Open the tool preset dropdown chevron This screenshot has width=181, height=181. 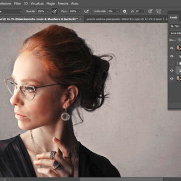click(x=21, y=11)
